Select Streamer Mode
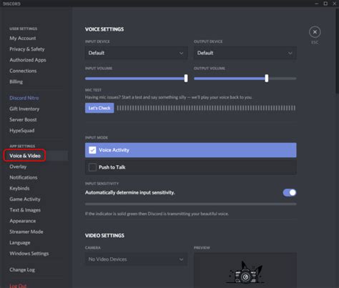The image size is (339, 288). 26,232
